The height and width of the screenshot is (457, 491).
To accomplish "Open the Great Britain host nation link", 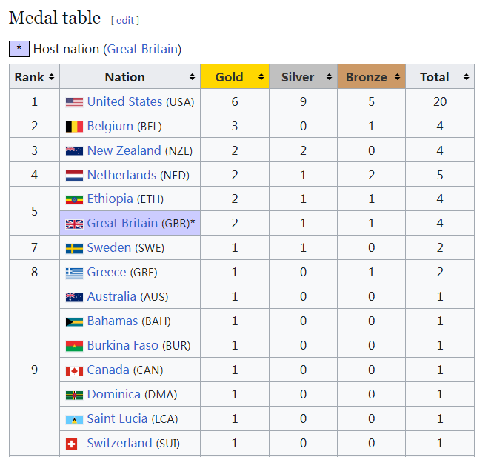I will point(142,49).
